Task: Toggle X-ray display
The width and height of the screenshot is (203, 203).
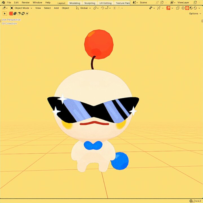Action: 178,8
